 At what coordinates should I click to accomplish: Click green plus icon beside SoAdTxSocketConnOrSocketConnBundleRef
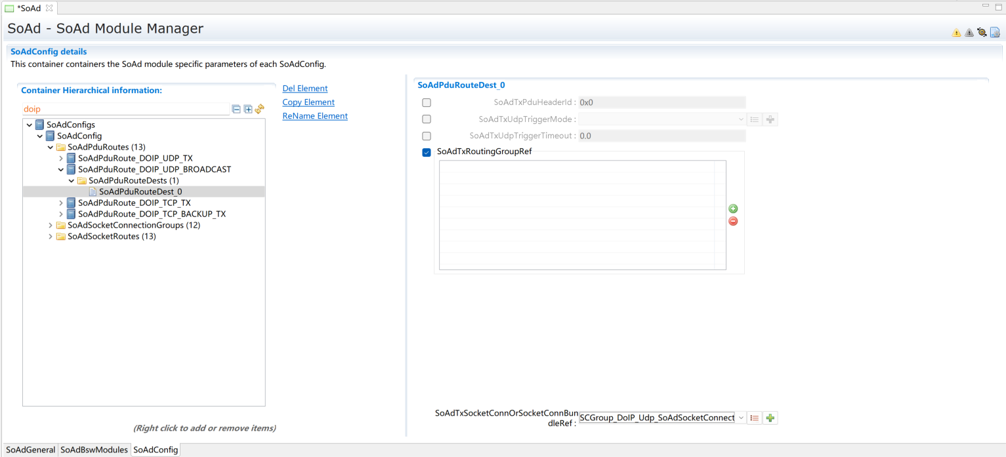coord(770,418)
